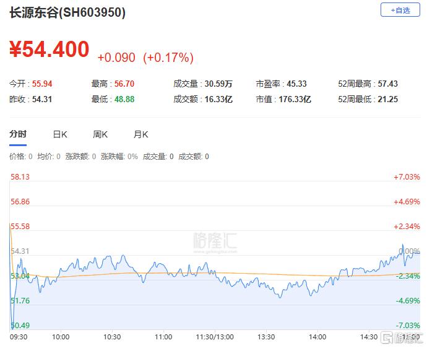Click the 价格: 0 readout
The height and width of the screenshot is (348, 427).
(20, 157)
